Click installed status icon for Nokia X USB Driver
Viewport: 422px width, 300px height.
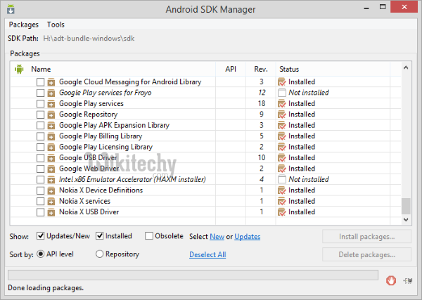282,212
